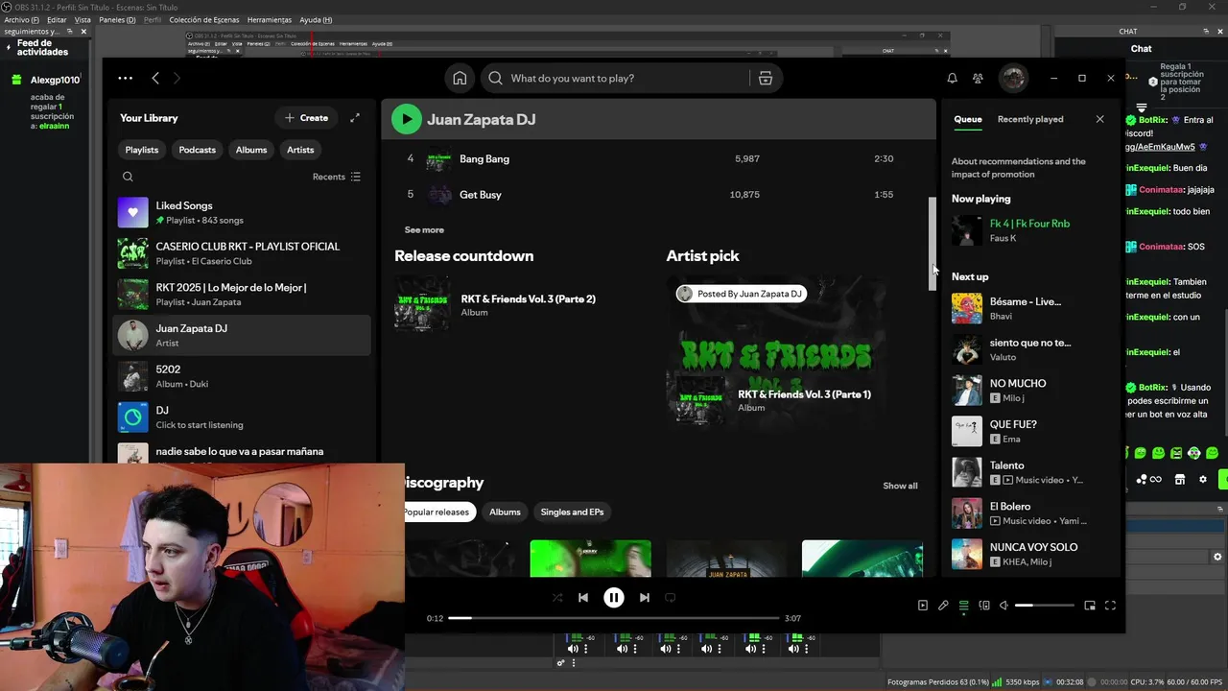
Task: Seek in the song progress bar
Action: 613,618
